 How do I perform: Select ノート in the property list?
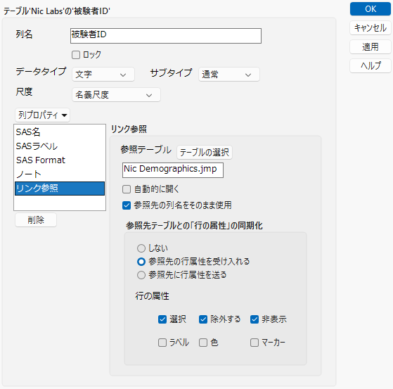pyautogui.click(x=60, y=174)
